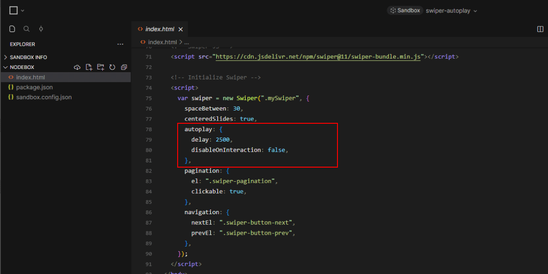548x274 pixels.
Task: Click the Refresh Explorer icon
Action: [x=112, y=67]
